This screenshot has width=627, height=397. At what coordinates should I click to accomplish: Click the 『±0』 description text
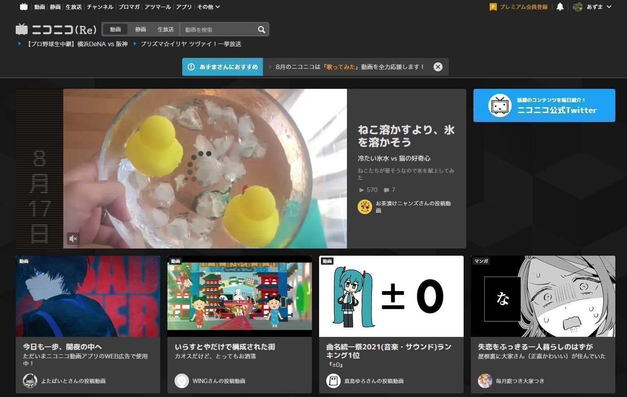point(335,365)
